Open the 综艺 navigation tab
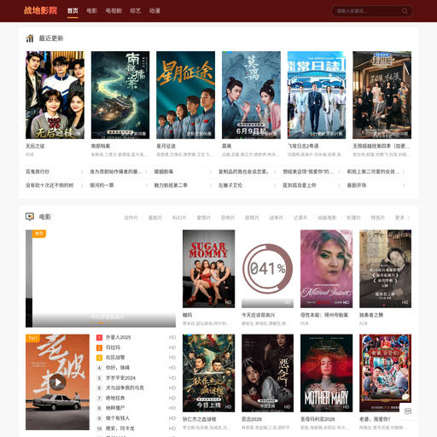 coord(136,11)
